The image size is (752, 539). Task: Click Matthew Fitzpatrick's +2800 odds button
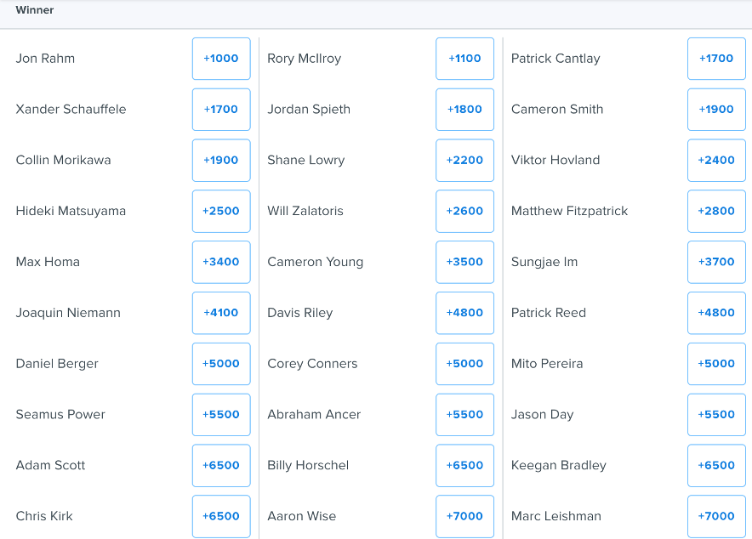pyautogui.click(x=716, y=212)
